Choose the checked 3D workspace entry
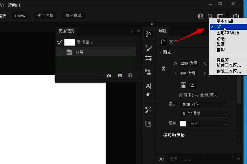 [x=228, y=27]
